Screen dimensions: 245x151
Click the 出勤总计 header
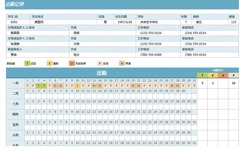[x=218, y=70]
